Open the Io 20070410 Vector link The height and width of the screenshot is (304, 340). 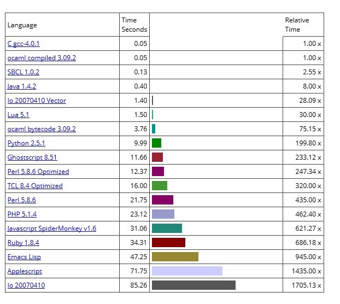[x=37, y=101]
